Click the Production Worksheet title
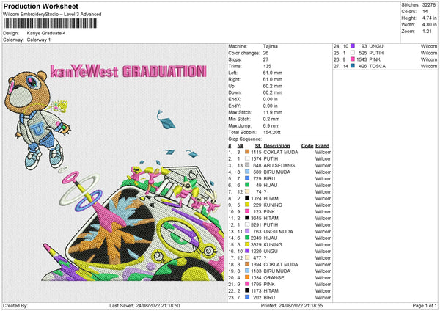 [x=40, y=6]
